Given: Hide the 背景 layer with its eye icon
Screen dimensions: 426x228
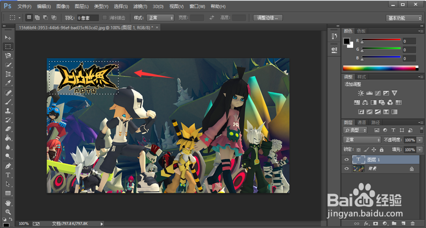Looking at the screenshot, I should click(x=346, y=168).
